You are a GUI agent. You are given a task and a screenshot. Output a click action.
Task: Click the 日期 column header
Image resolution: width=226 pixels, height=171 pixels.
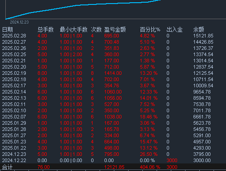pyautogui.click(x=8, y=29)
